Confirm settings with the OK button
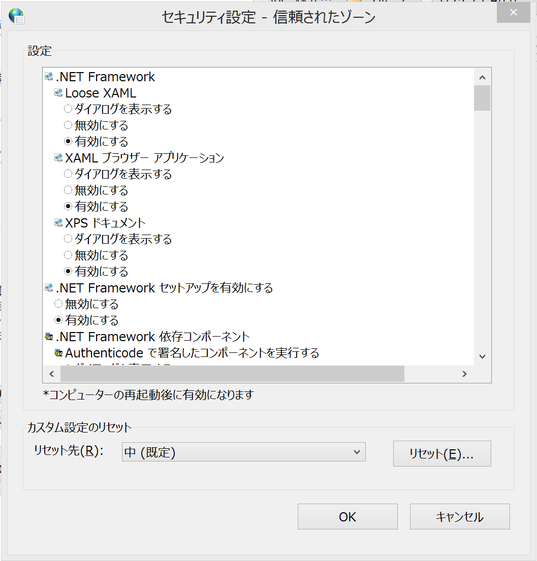This screenshot has height=561, width=537. tap(348, 517)
